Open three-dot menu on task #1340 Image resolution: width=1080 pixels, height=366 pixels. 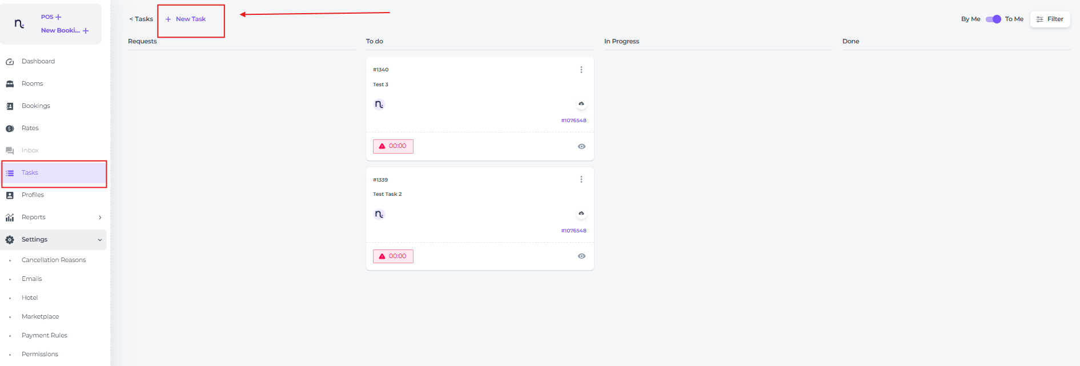(581, 70)
